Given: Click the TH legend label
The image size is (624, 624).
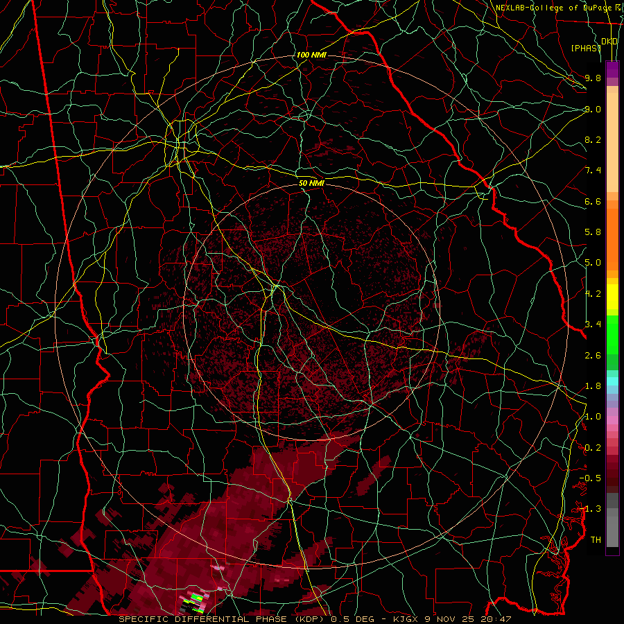Looking at the screenshot, I should 596,540.
